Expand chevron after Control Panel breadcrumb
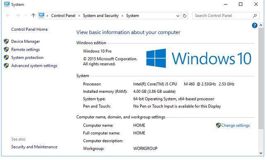Viewport: 267px width, 160px height. (x=79, y=16)
